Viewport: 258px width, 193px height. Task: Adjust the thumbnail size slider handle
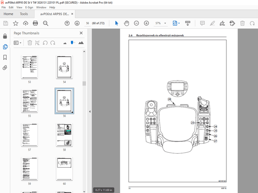coord(72,43)
